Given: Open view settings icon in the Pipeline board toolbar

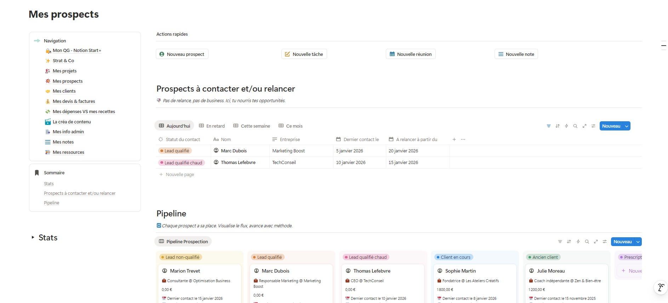Looking at the screenshot, I should (605, 242).
